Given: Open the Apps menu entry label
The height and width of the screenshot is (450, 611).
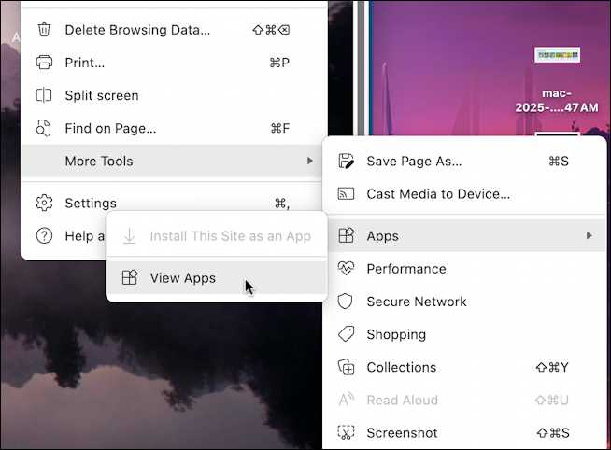Looking at the screenshot, I should [383, 236].
